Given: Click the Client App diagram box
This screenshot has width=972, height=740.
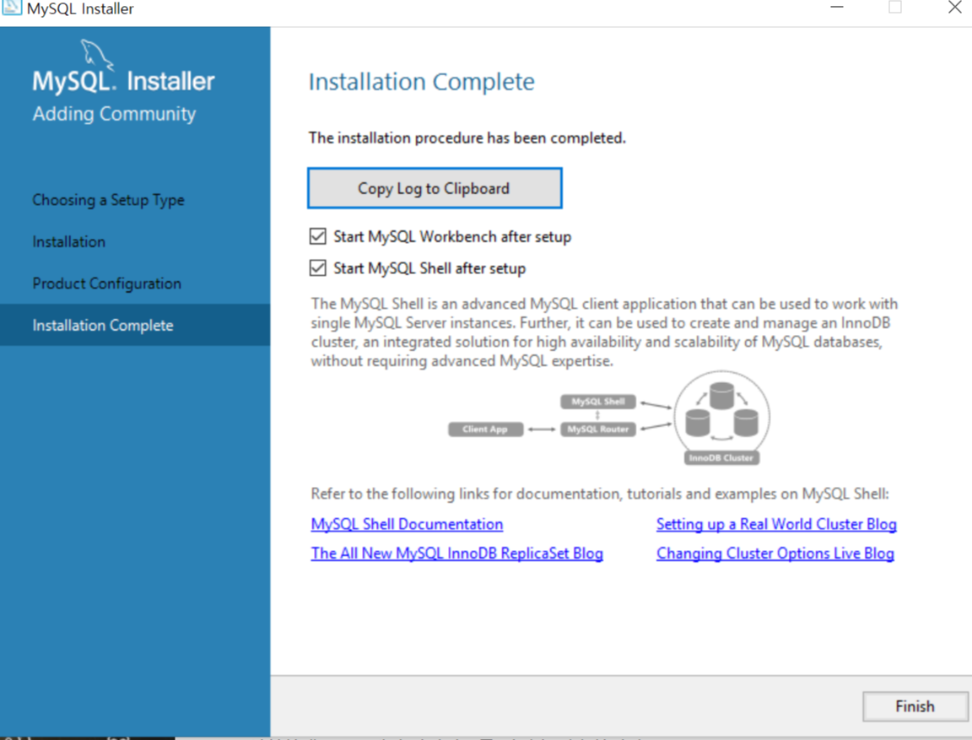Looking at the screenshot, I should pos(485,429).
